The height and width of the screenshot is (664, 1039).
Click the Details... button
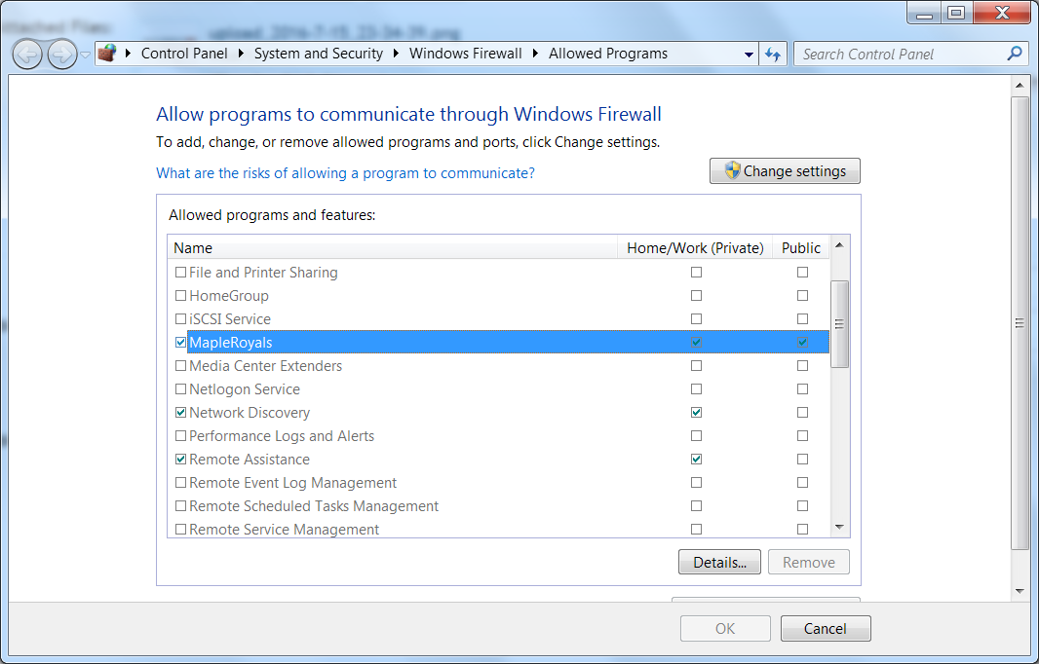point(719,562)
